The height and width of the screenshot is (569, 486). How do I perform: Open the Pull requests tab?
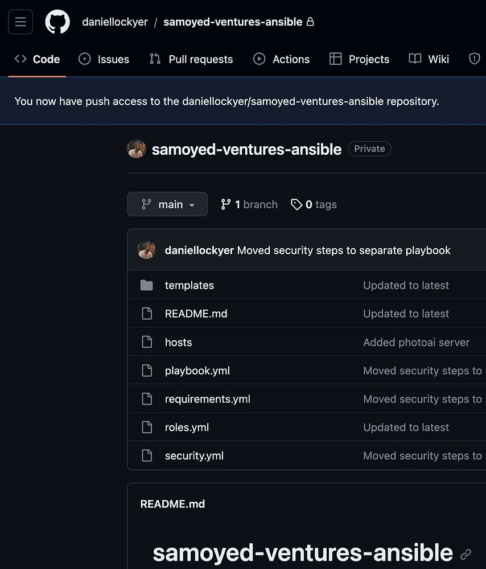pyautogui.click(x=191, y=59)
